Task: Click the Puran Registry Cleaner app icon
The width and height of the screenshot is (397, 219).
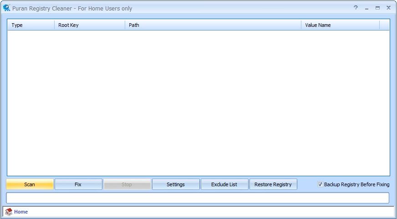Action: coord(6,8)
